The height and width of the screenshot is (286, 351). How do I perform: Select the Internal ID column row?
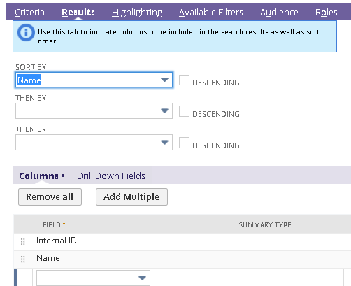[x=182, y=241]
